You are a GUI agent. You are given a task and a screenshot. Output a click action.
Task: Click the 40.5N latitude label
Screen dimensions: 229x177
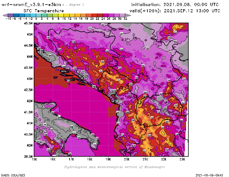28,134
